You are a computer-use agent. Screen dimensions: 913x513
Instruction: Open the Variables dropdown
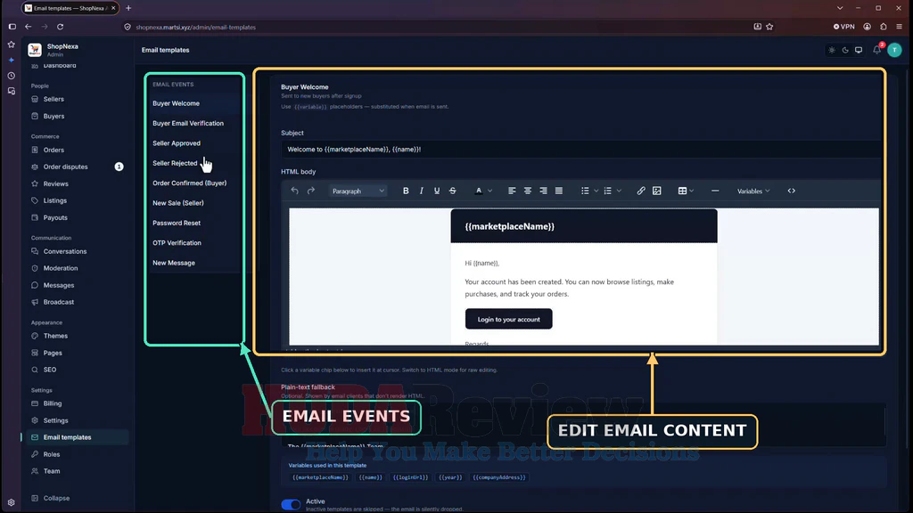tap(753, 191)
